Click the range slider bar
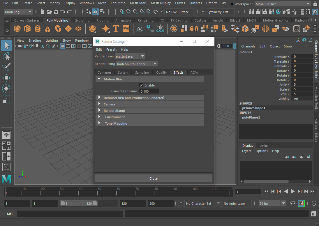This screenshot has width=319, height=226. click(x=79, y=203)
